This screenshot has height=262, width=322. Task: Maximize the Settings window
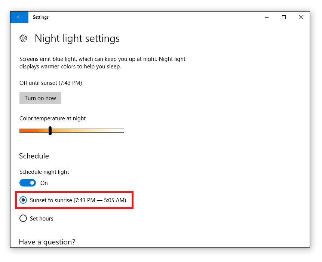point(284,17)
